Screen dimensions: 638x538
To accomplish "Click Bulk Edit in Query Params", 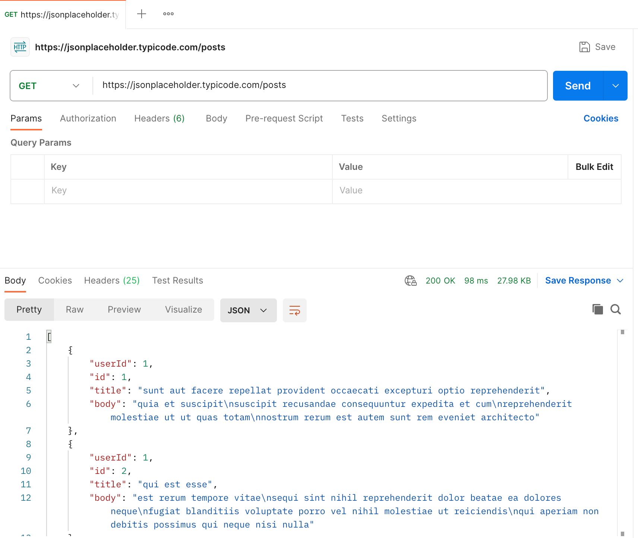I will (x=594, y=167).
